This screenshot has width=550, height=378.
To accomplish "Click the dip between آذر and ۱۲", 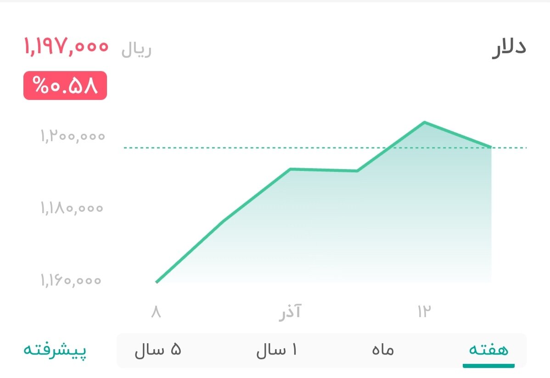I will pyautogui.click(x=358, y=171).
